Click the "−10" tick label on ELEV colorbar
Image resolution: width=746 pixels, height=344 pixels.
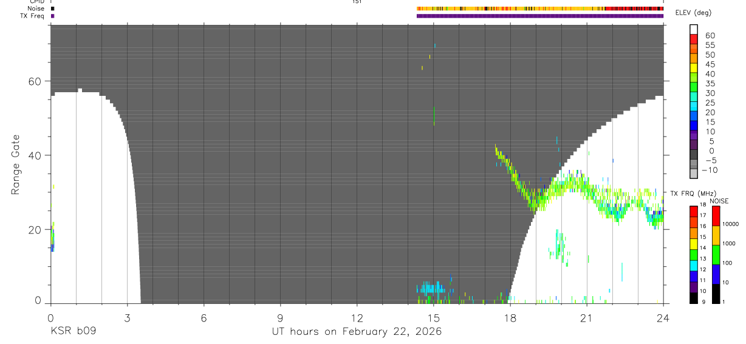click(709, 170)
